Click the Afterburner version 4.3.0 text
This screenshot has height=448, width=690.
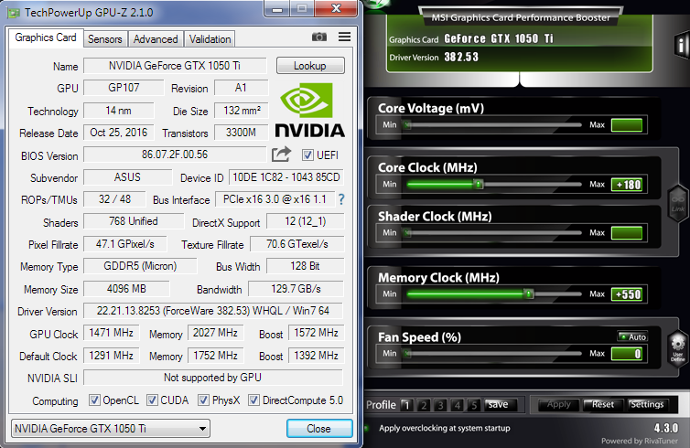[x=666, y=428]
